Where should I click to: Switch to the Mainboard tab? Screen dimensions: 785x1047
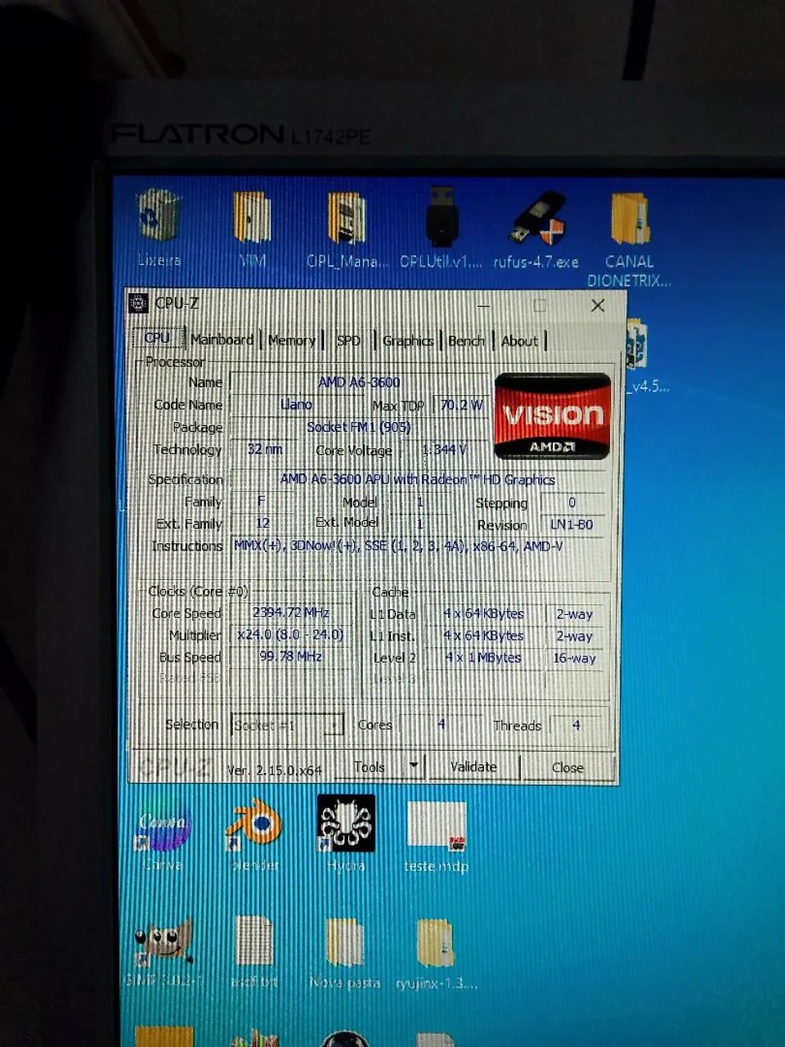222,339
